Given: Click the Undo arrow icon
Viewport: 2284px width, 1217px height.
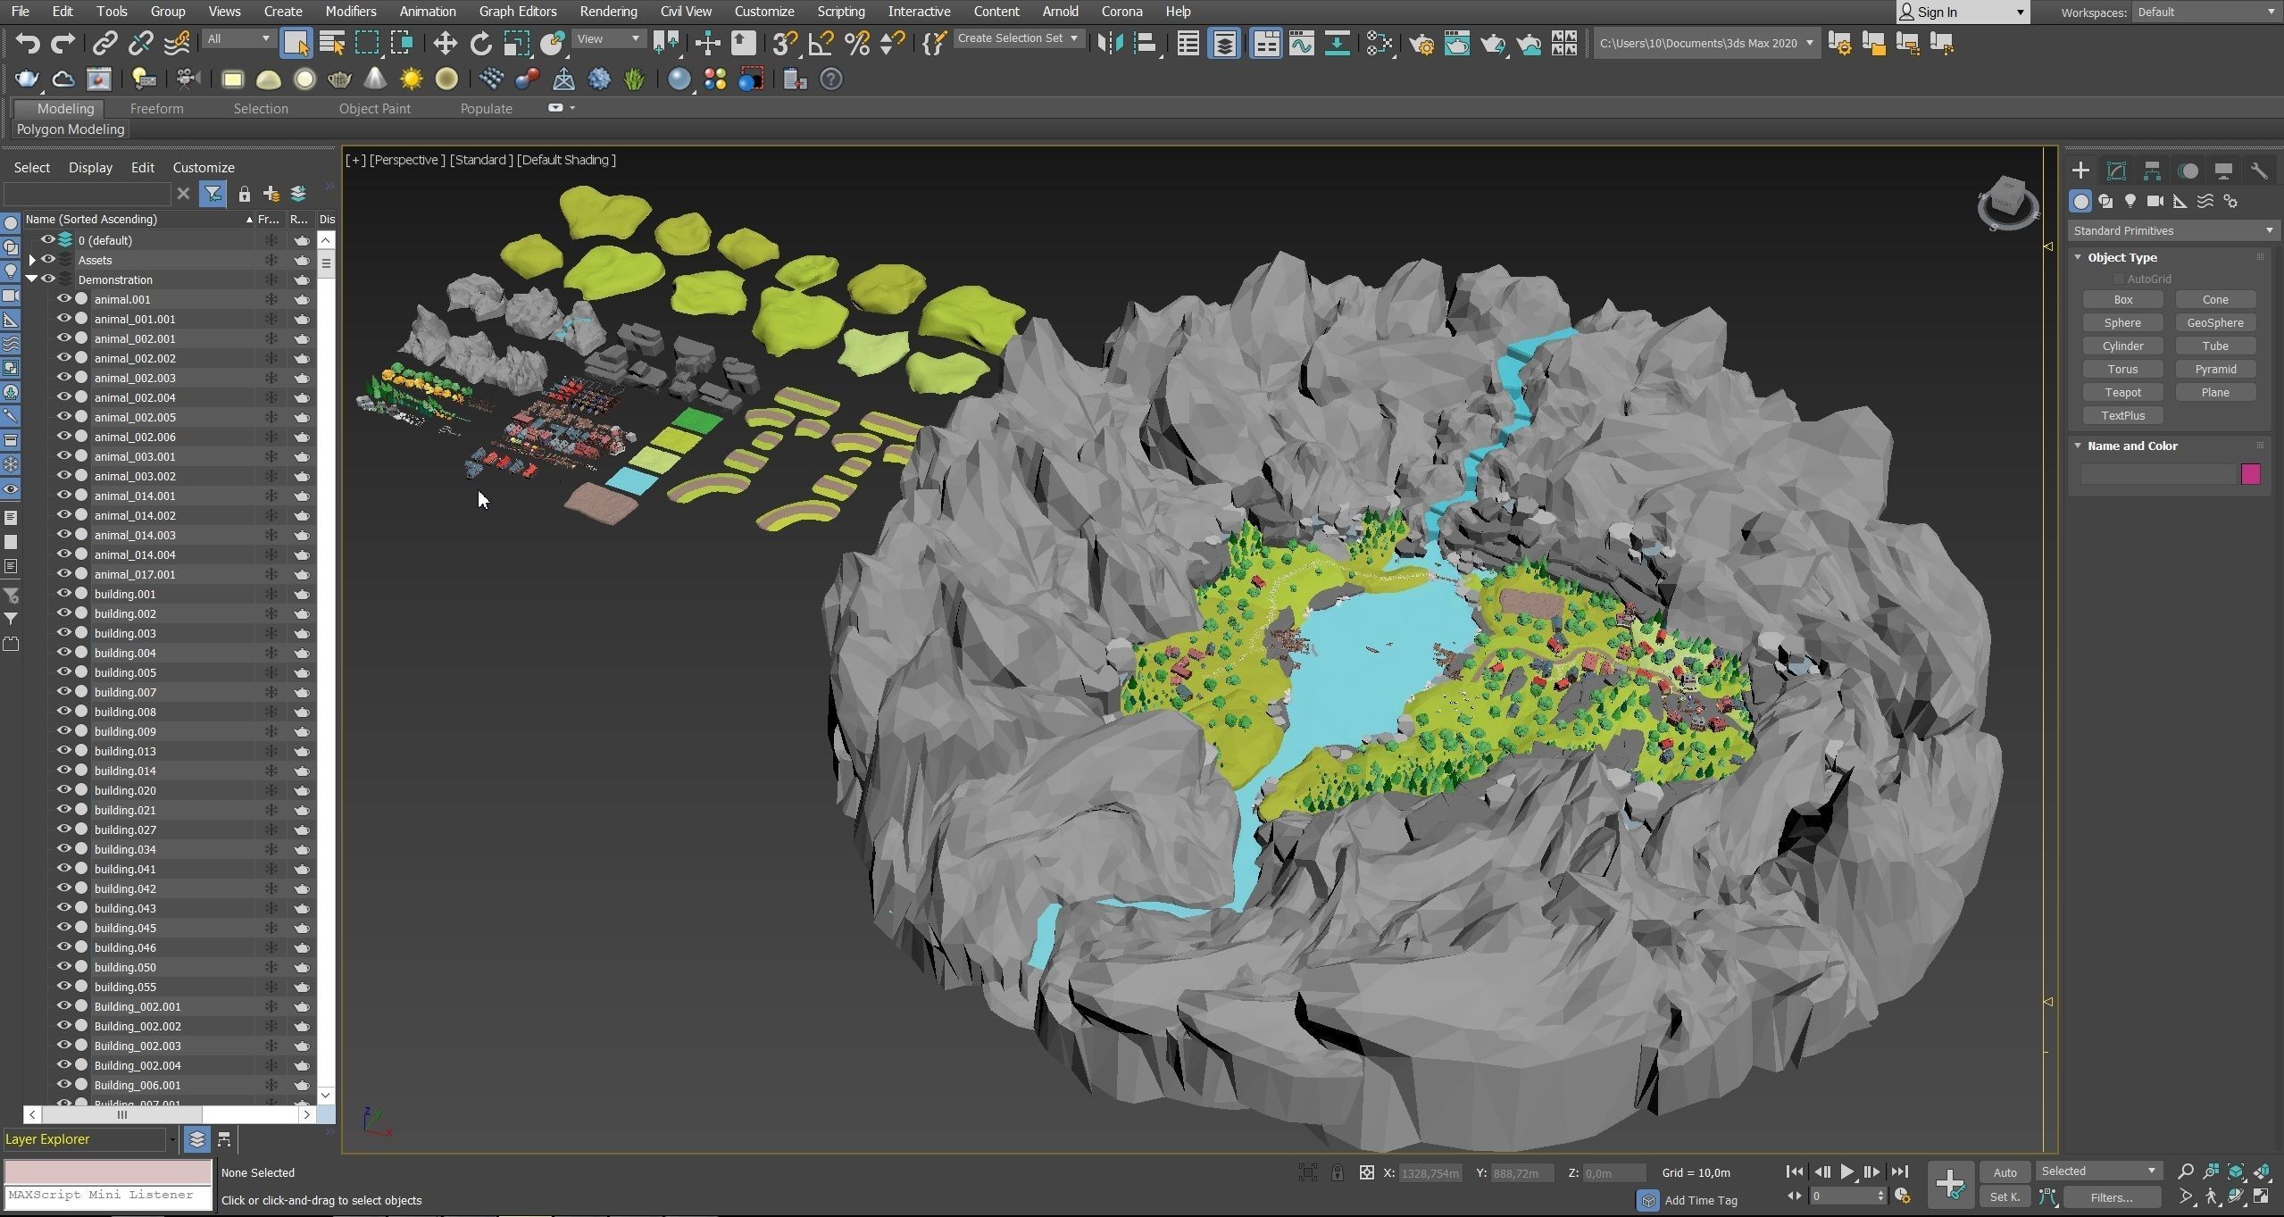Looking at the screenshot, I should coord(28,43).
